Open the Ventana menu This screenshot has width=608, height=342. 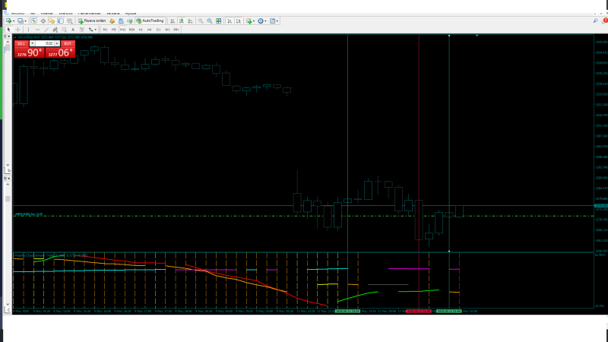point(112,13)
